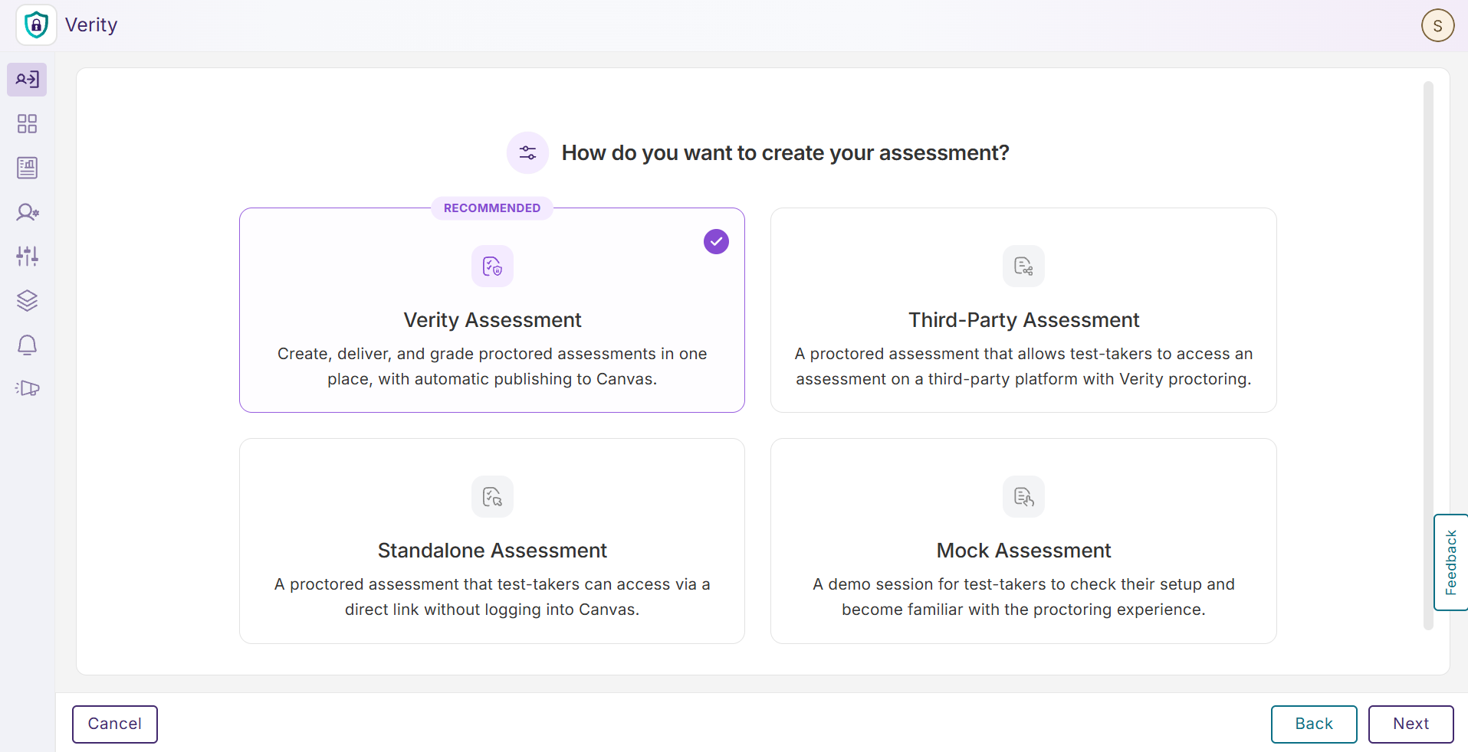The image size is (1468, 752).
Task: Open the user settings icon in sidebar
Action: pyautogui.click(x=27, y=212)
